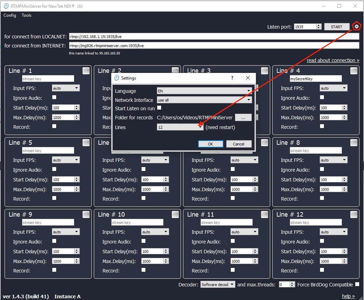364x300 pixels.
Task: Click Line # 8 status indicator square
Action: 354,143
